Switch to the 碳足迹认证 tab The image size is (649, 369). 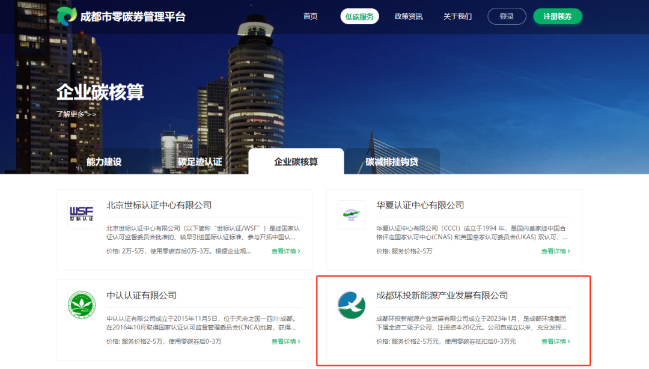point(200,162)
